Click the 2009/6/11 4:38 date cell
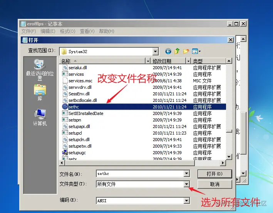 pos(167,81)
